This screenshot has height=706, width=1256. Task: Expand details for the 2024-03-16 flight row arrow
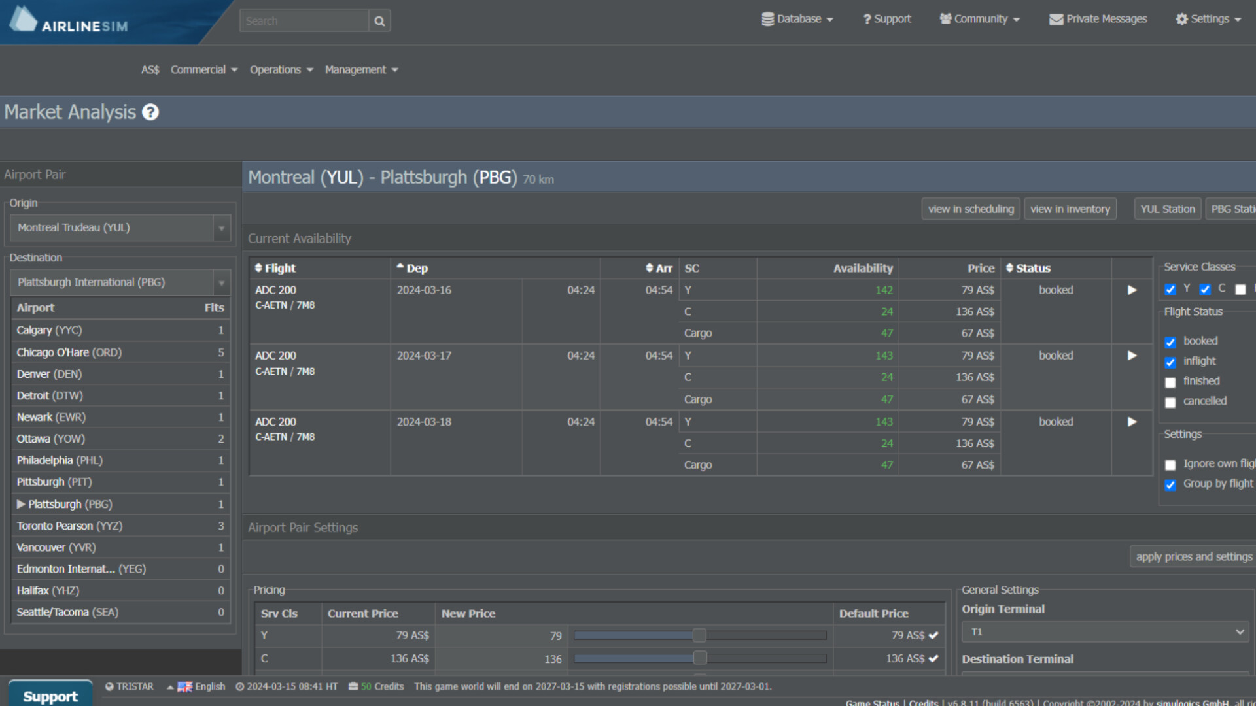(x=1132, y=290)
